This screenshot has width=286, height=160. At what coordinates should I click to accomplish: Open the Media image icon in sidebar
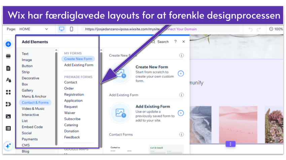[x=8, y=116]
